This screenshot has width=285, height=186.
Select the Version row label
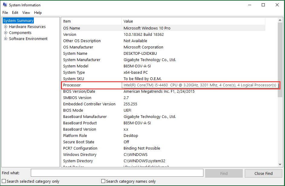click(70, 34)
